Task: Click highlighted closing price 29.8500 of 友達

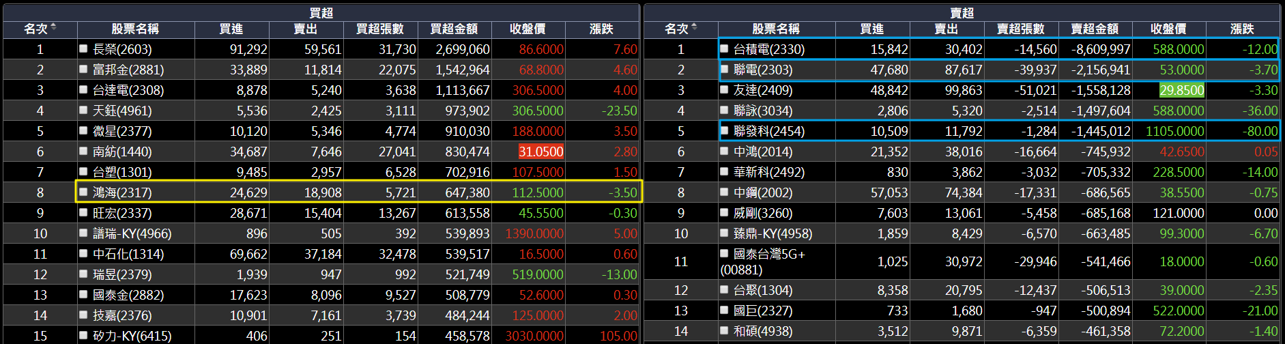Action: pos(1181,90)
